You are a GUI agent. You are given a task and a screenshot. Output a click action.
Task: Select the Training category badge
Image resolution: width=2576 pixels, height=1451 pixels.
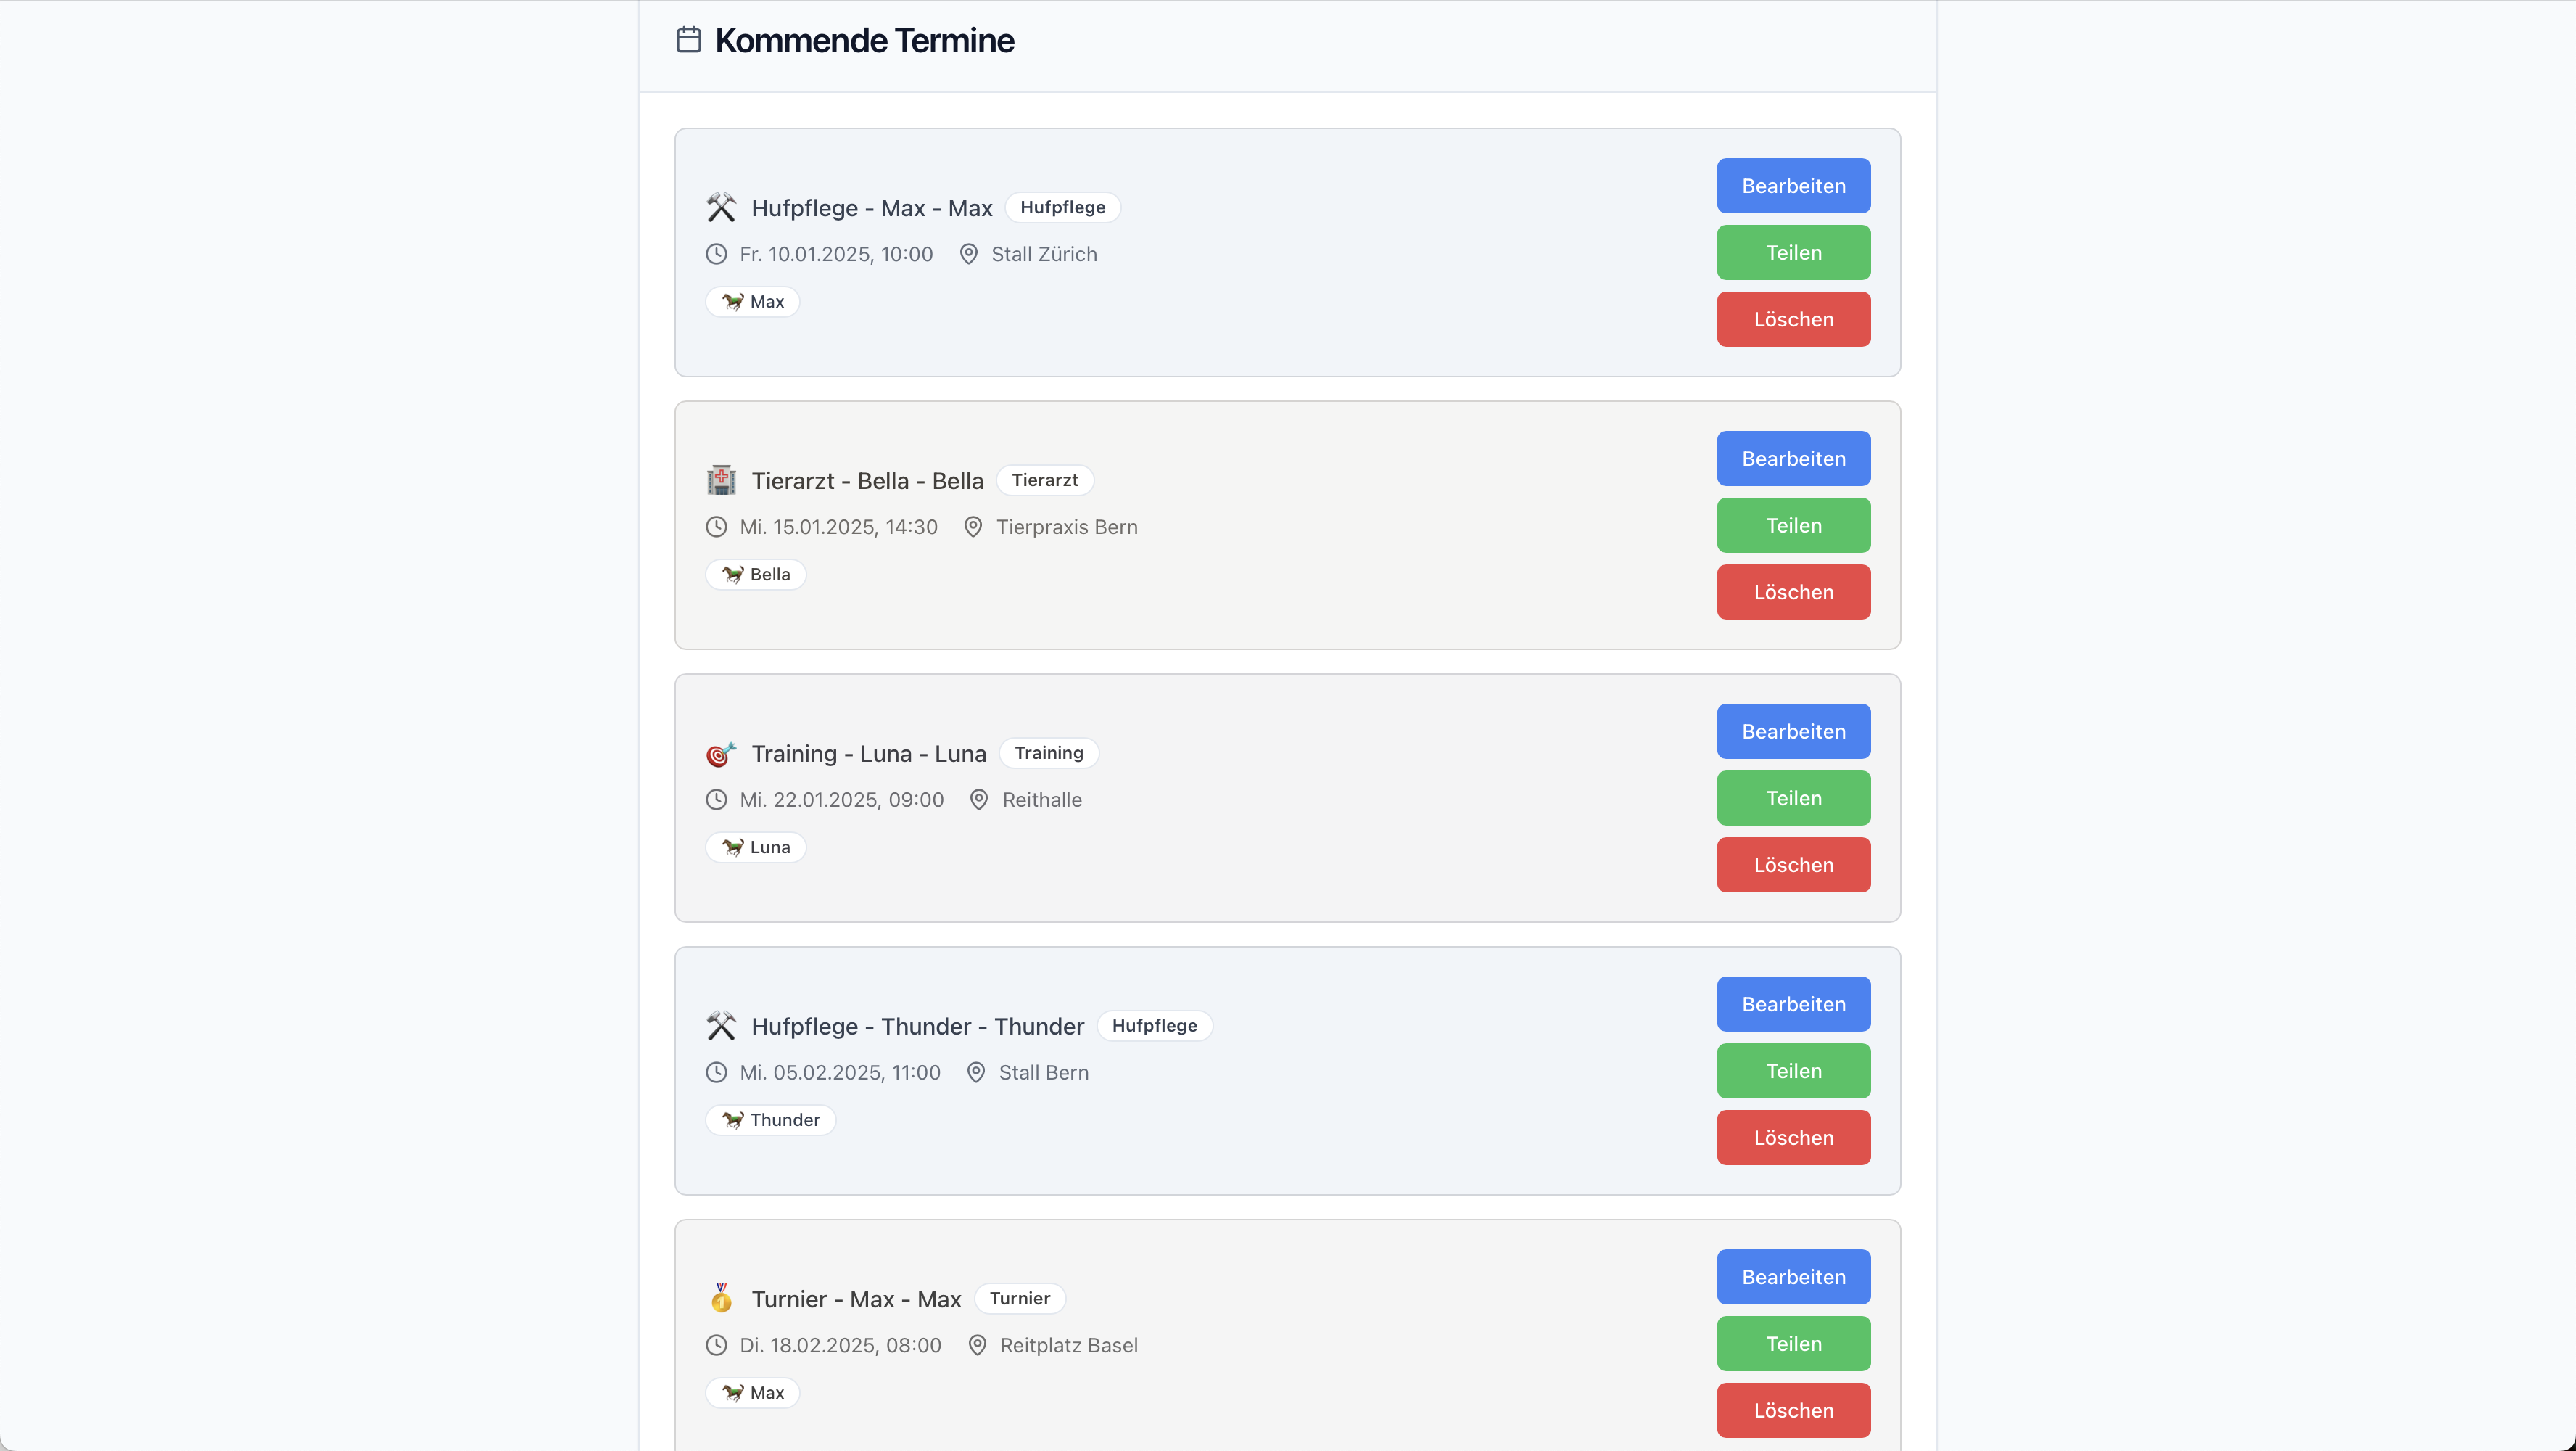1048,752
